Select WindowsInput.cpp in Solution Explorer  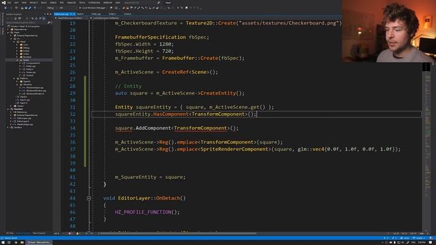[35, 88]
